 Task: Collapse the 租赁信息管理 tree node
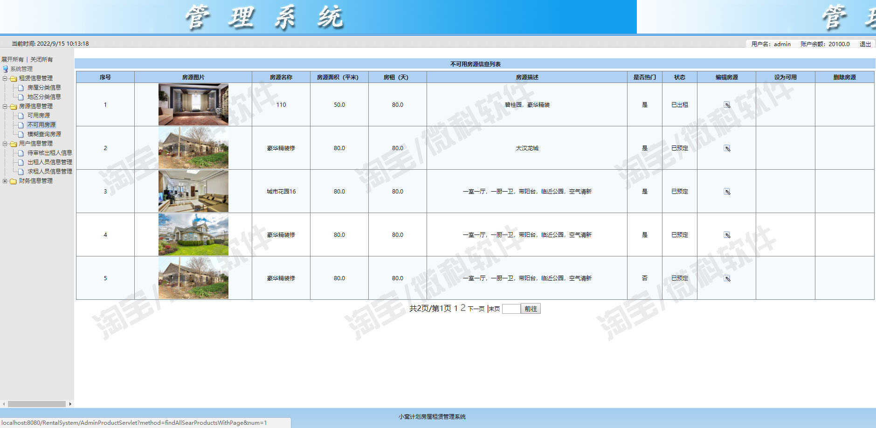pos(5,78)
